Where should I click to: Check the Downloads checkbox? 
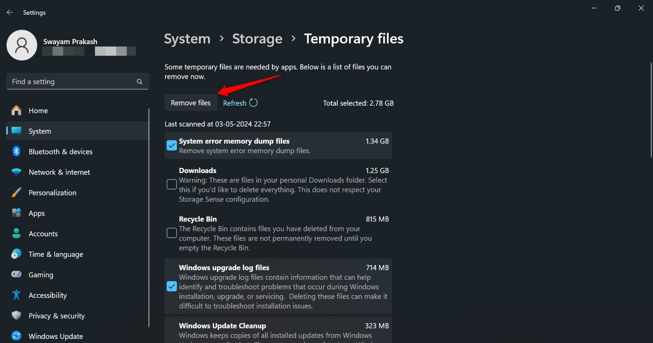click(x=171, y=184)
